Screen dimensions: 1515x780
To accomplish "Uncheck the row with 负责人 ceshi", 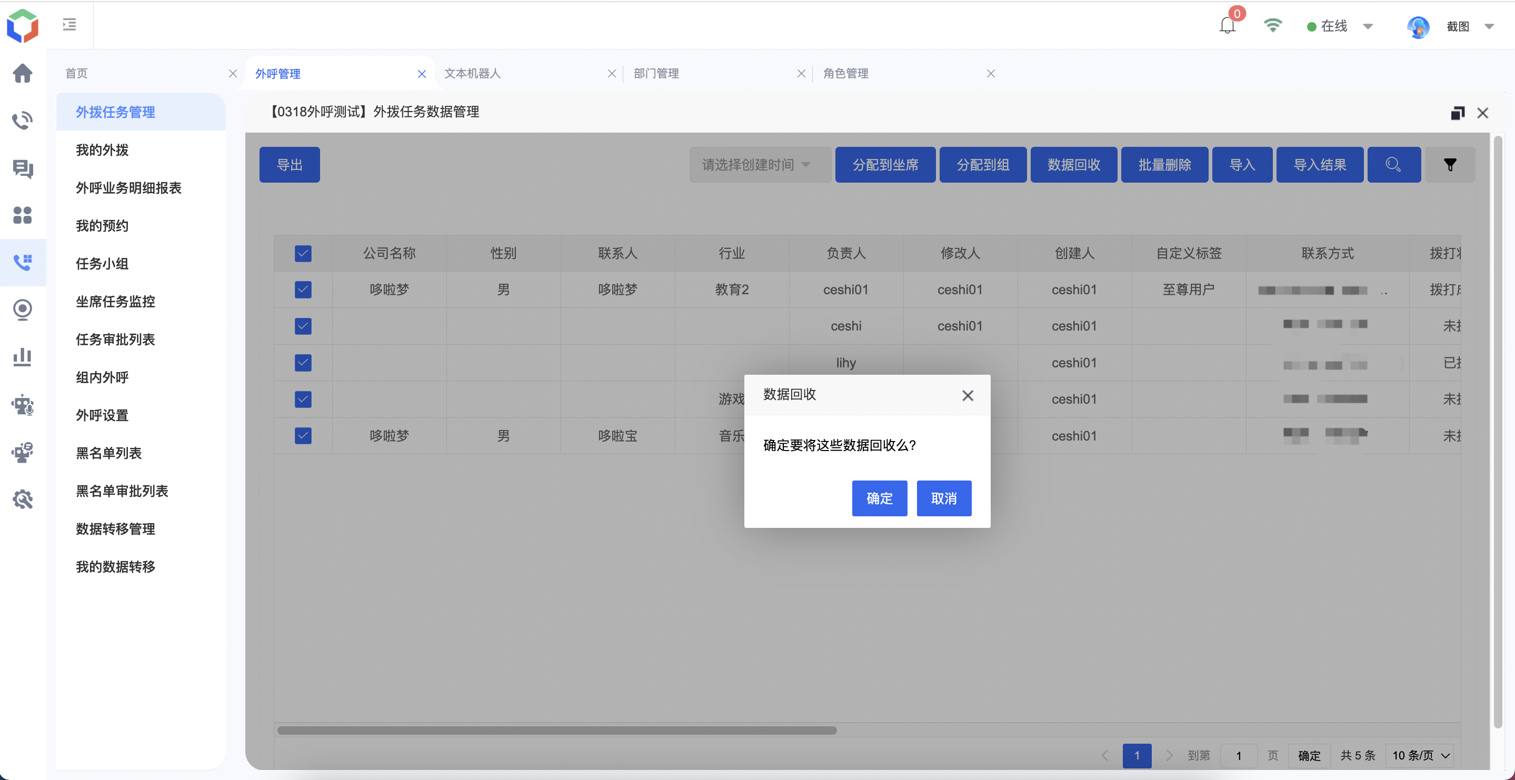I will point(303,326).
